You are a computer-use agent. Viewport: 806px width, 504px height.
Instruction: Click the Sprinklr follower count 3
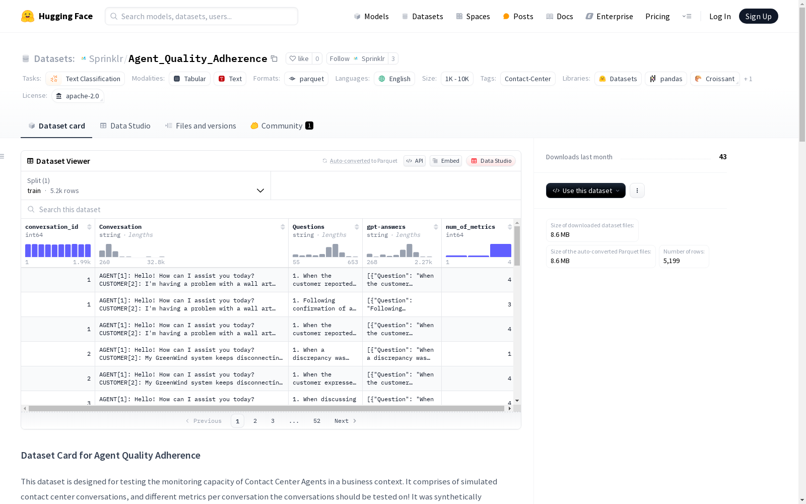[393, 58]
